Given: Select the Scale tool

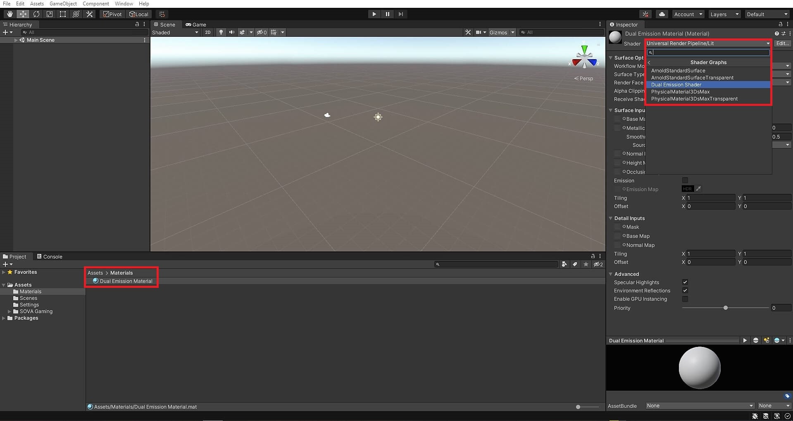Looking at the screenshot, I should pyautogui.click(x=49, y=14).
